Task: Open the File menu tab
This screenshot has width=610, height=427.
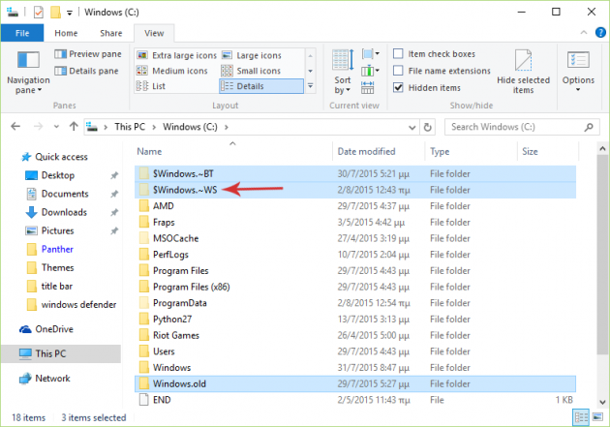Action: [20, 32]
